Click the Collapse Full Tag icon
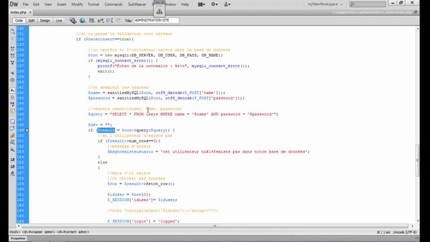This screenshot has width=430, height=242. [13, 49]
